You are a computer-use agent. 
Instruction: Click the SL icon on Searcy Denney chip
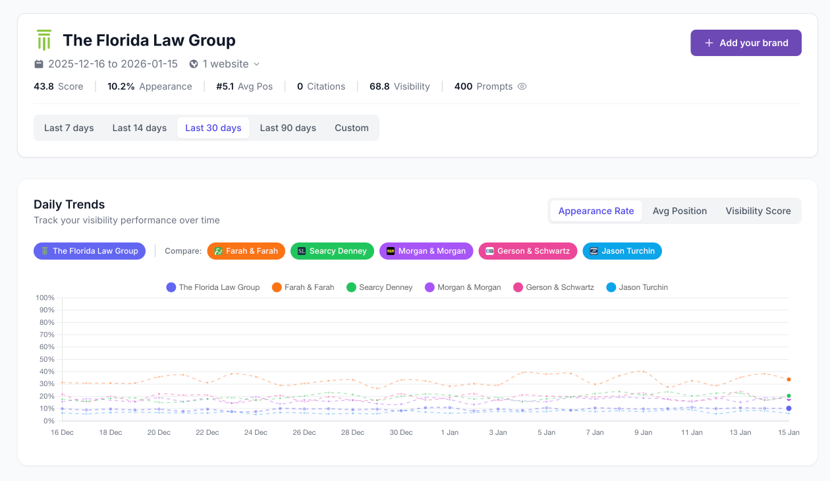(x=302, y=251)
